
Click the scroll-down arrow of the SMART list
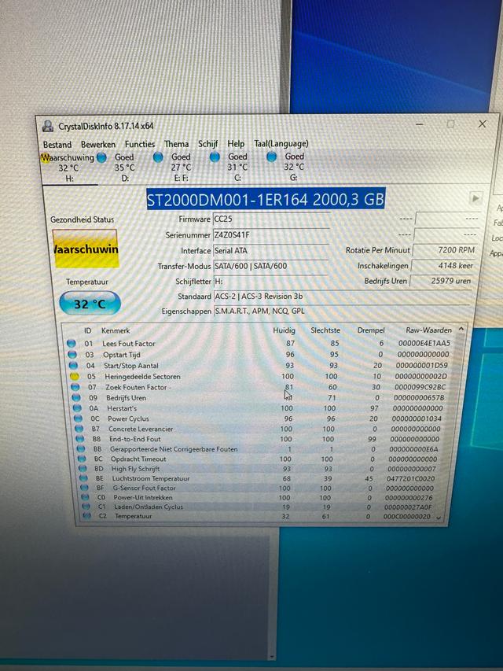[x=438, y=517]
